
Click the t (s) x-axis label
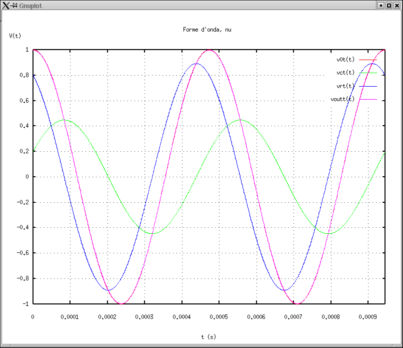point(209,337)
